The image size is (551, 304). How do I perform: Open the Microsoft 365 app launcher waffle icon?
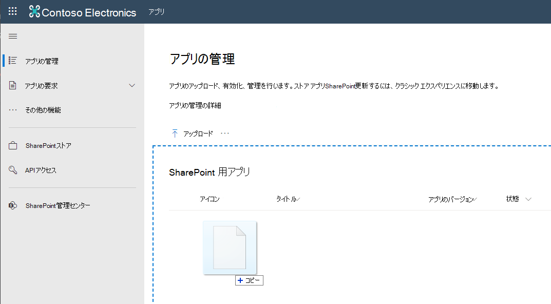pos(12,11)
